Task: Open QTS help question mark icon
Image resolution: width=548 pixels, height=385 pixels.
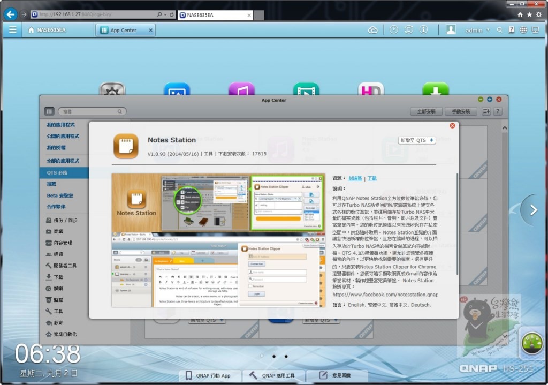Action: [511, 30]
